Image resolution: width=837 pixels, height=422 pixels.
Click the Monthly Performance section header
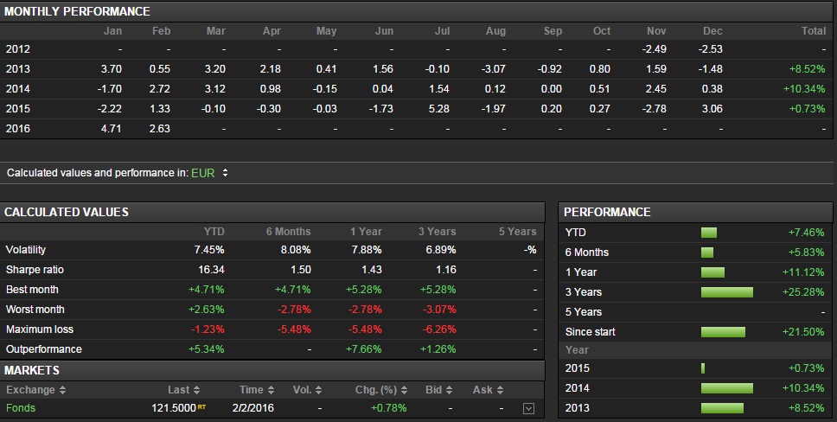click(77, 11)
